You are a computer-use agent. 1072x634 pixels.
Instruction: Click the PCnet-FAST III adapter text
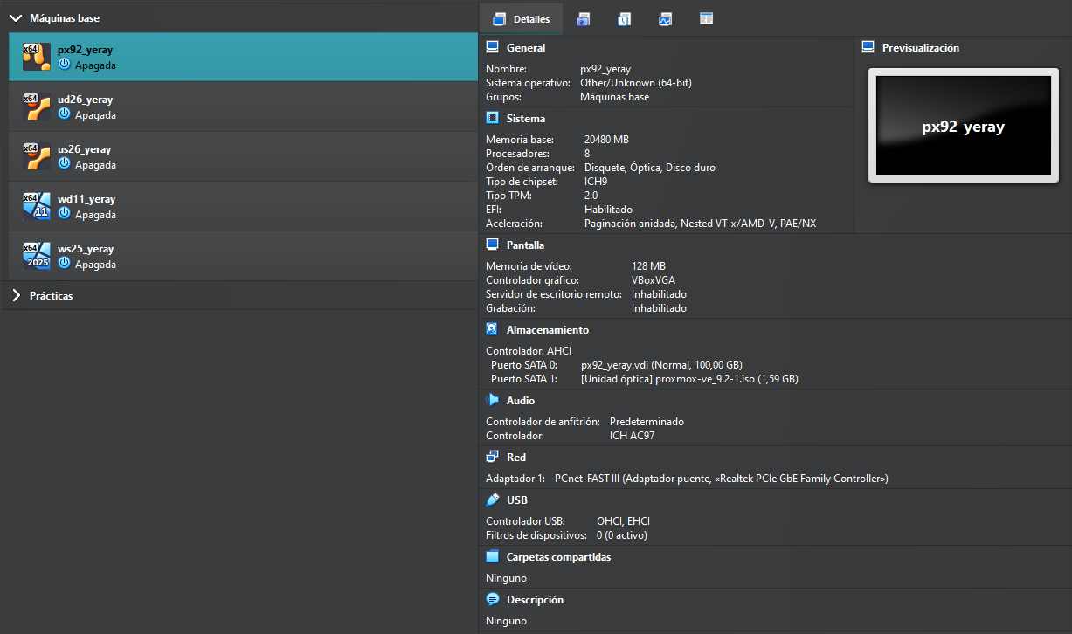click(x=722, y=479)
